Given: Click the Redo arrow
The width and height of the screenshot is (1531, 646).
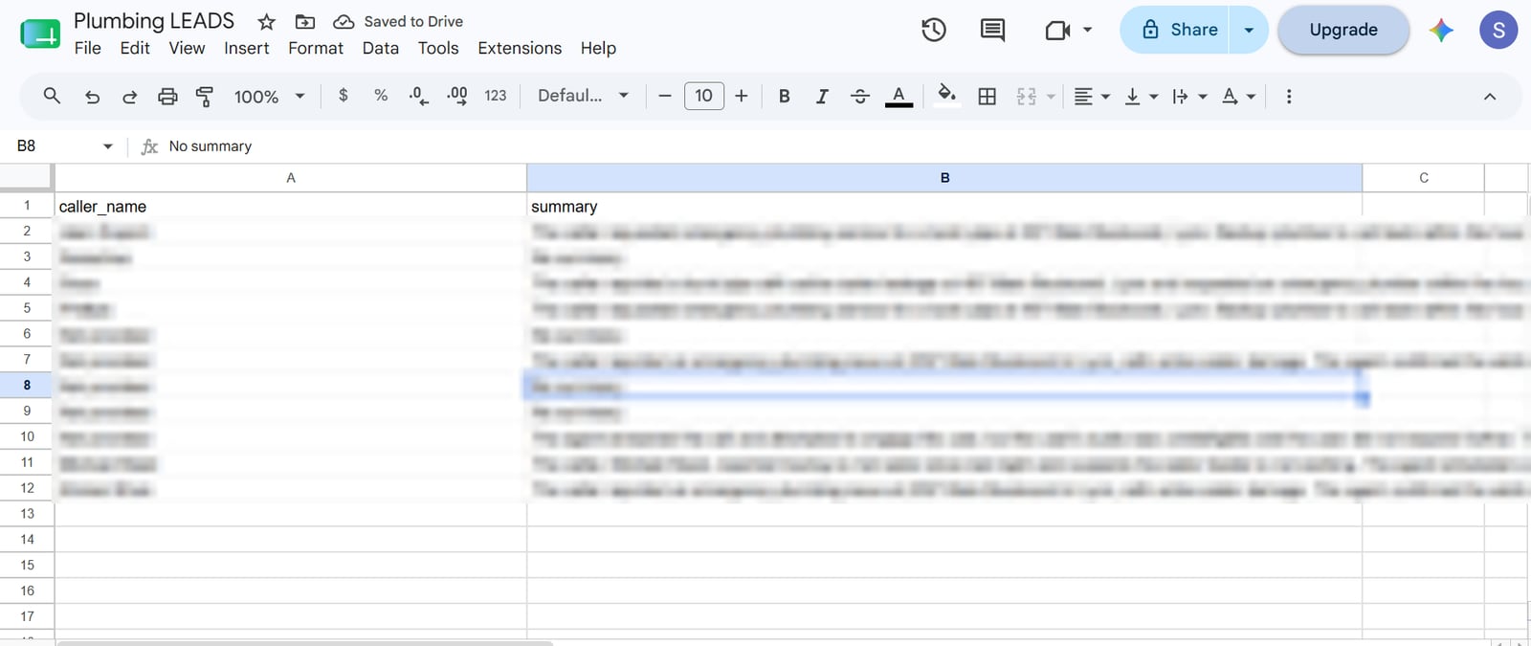Looking at the screenshot, I should point(129,96).
